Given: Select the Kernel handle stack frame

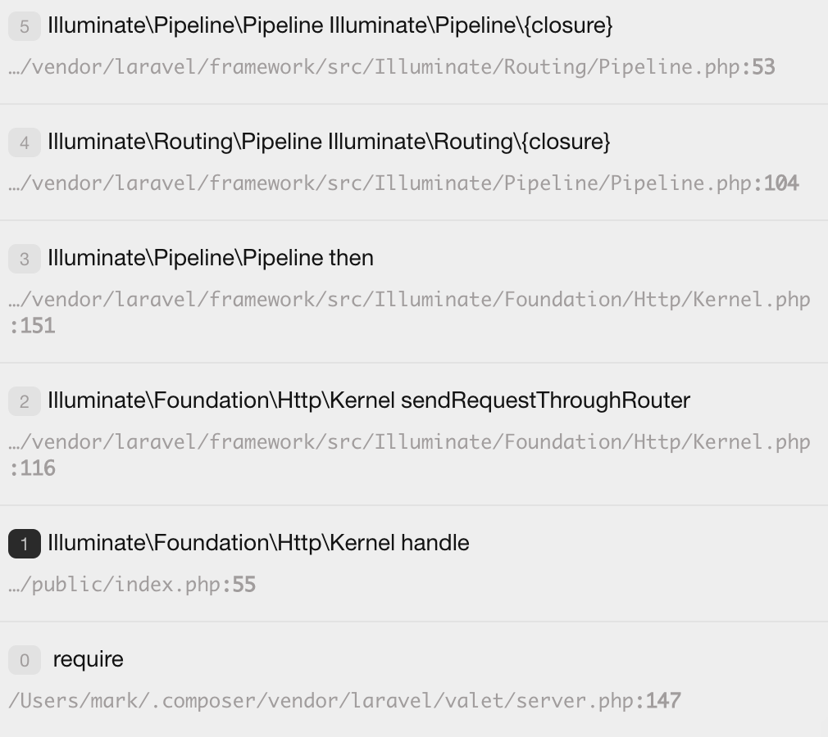Looking at the screenshot, I should pos(258,542).
